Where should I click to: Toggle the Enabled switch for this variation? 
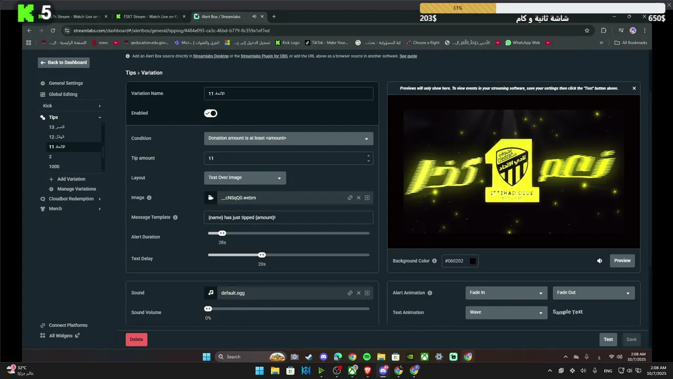[x=211, y=113]
